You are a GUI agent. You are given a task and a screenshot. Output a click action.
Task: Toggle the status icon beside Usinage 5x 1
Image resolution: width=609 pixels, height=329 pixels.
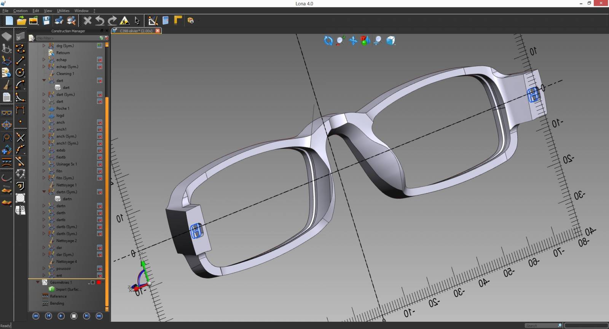click(x=99, y=164)
